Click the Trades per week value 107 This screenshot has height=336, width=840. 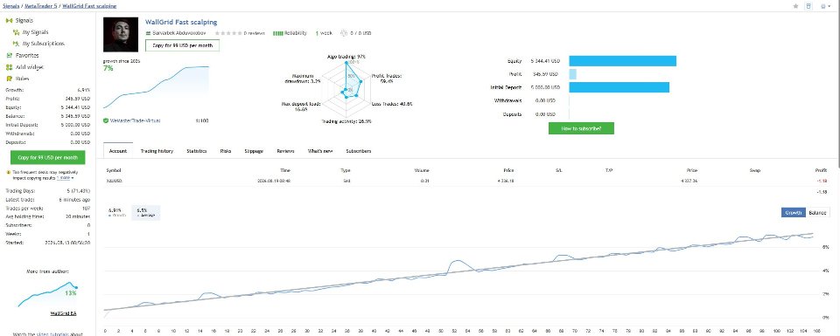point(86,208)
